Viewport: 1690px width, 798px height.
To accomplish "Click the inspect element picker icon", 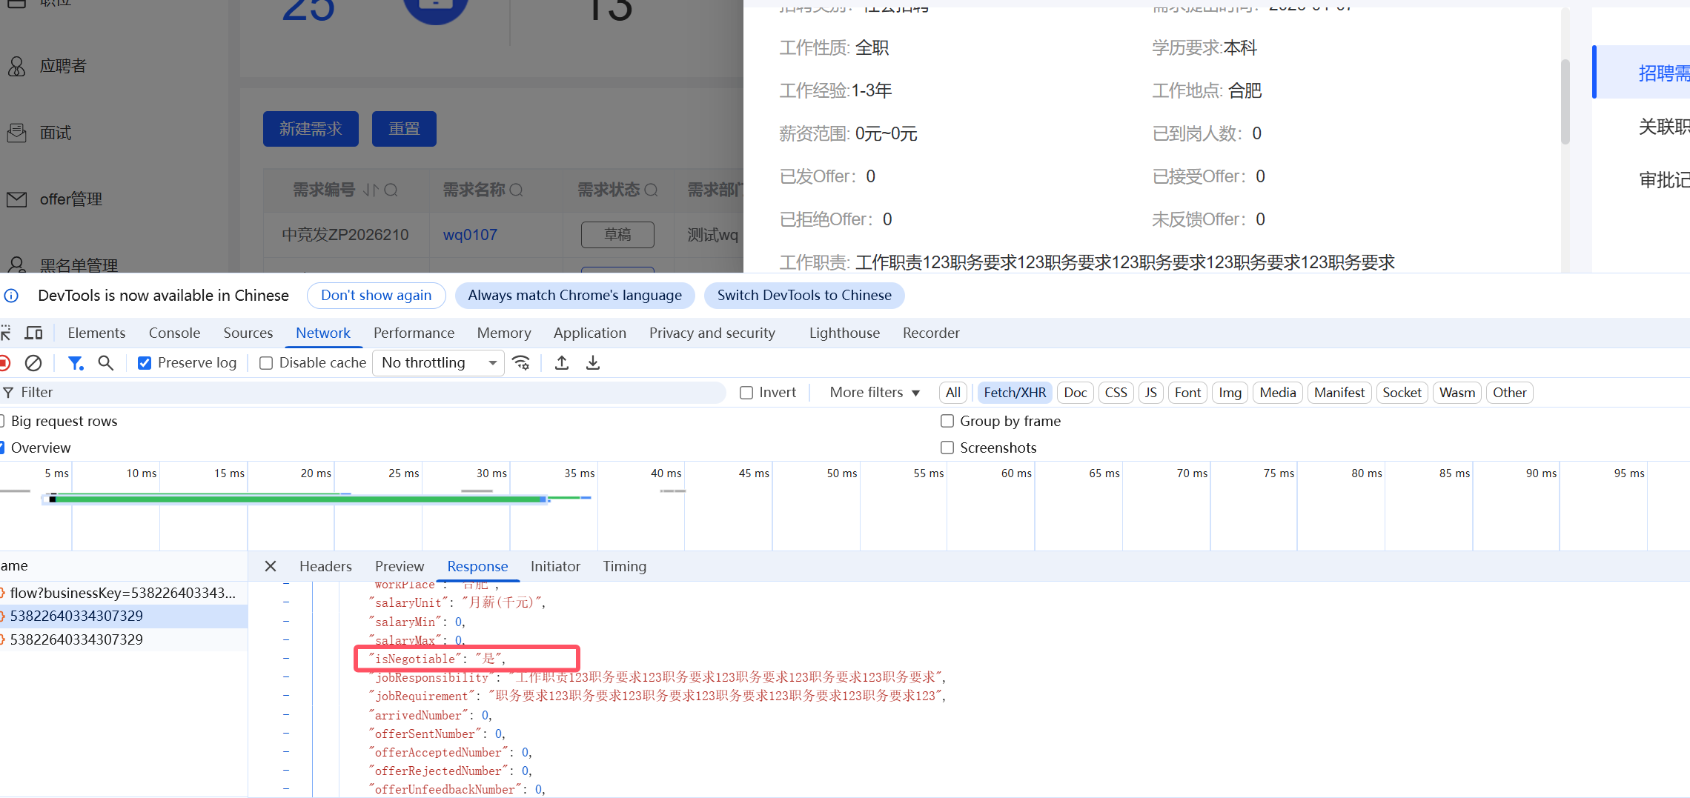I will coord(5,333).
